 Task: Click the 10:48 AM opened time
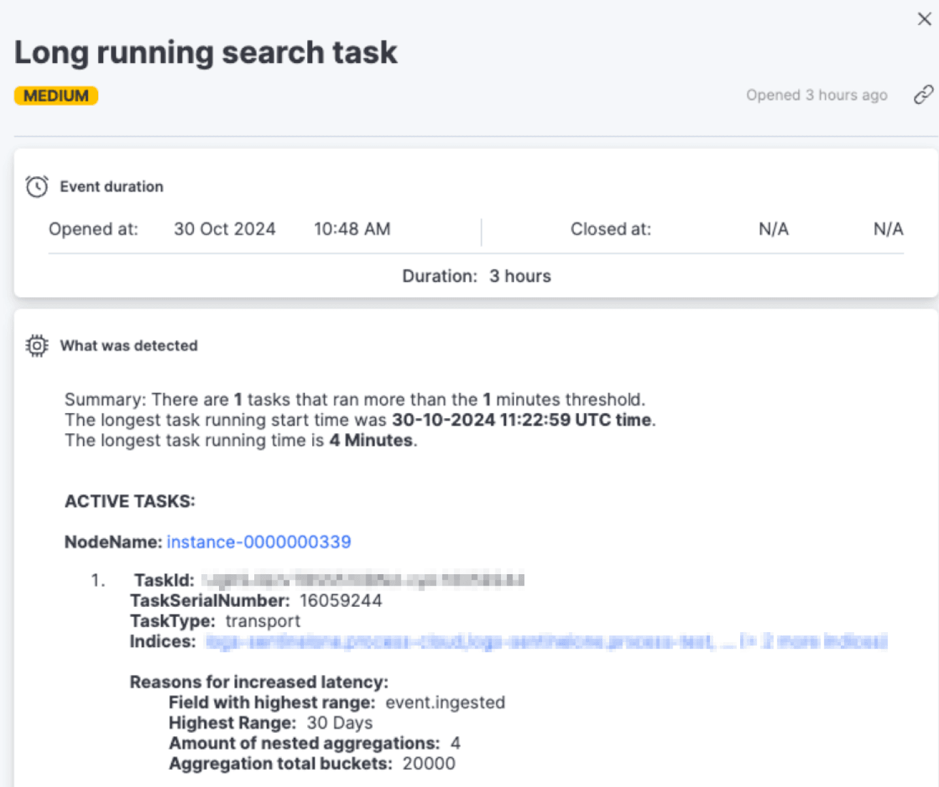352,229
